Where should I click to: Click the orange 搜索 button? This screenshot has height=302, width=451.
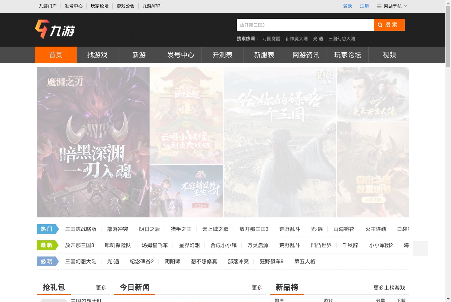click(389, 25)
